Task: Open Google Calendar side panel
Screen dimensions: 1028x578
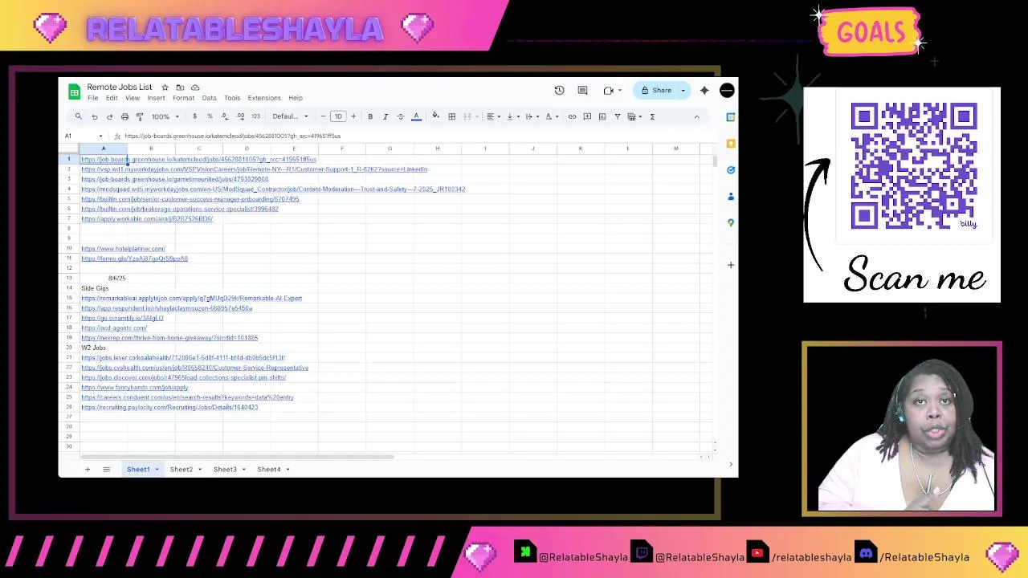Action: (730, 117)
